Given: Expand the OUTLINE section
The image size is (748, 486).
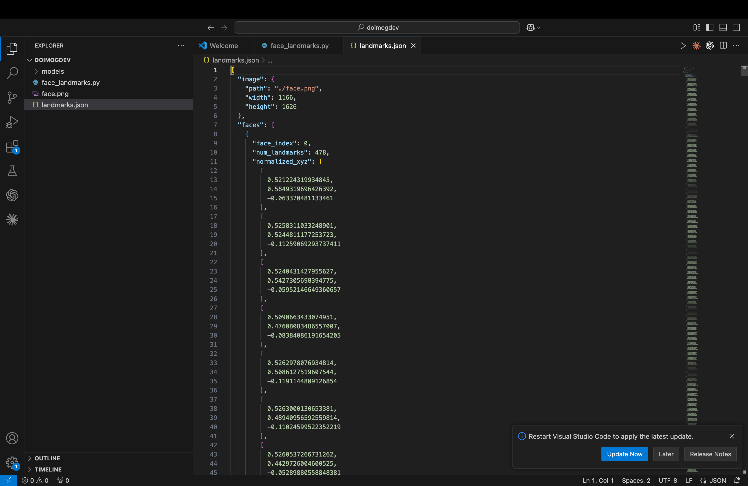Looking at the screenshot, I should 47,458.
